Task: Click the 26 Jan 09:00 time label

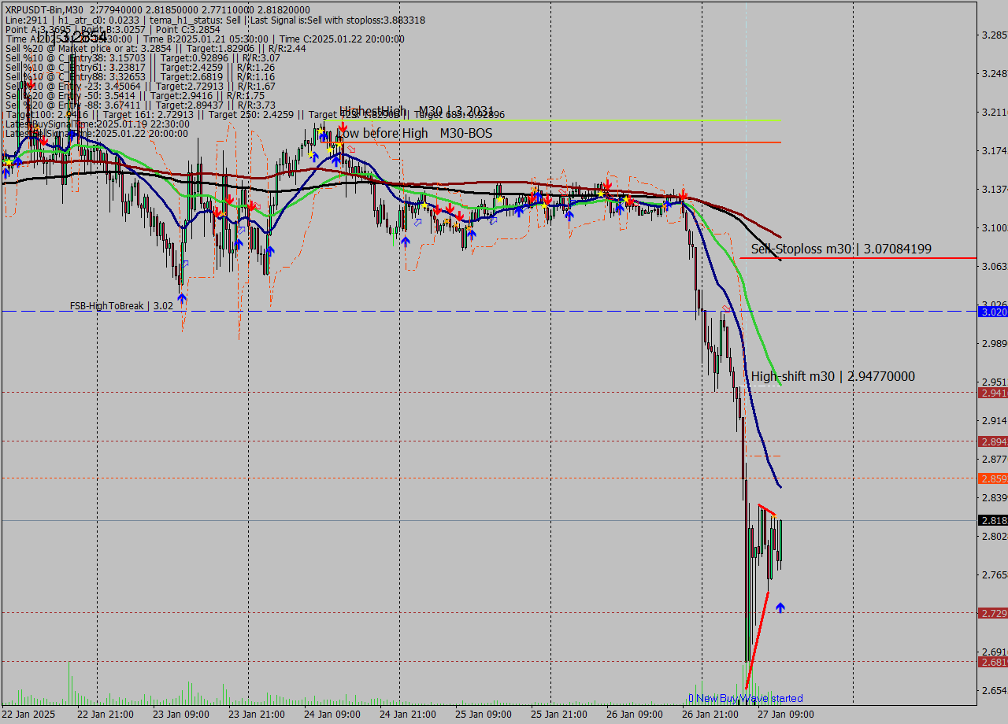Action: point(634,715)
